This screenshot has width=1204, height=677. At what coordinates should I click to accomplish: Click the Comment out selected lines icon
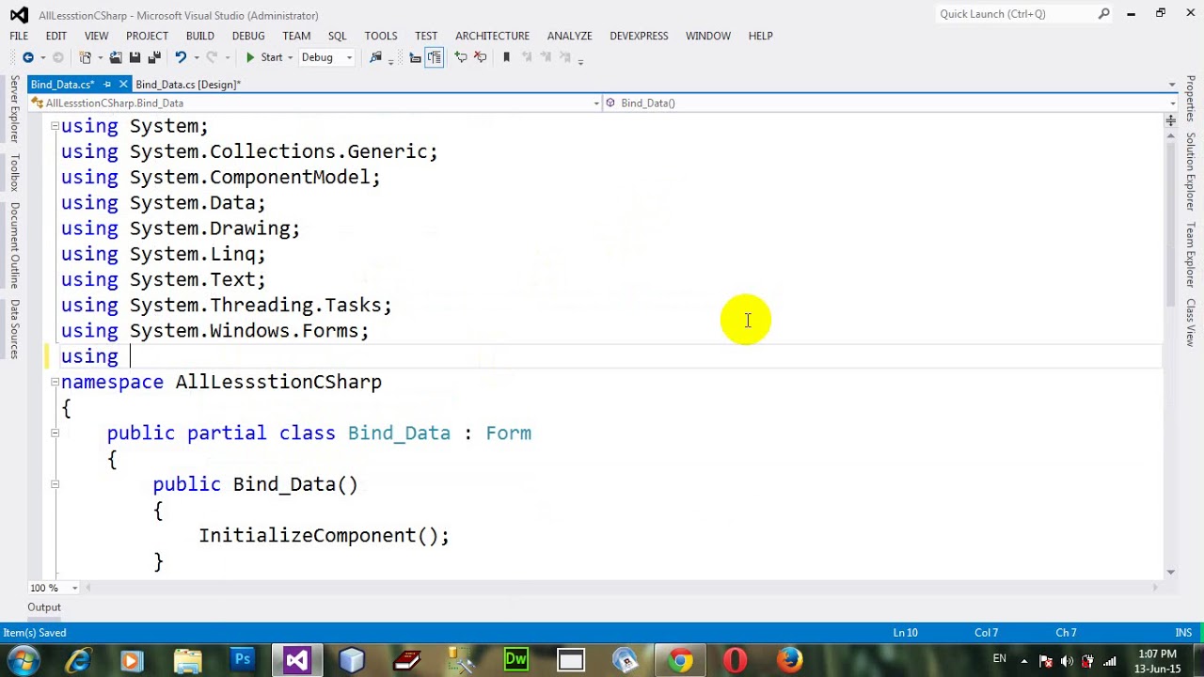tap(461, 57)
